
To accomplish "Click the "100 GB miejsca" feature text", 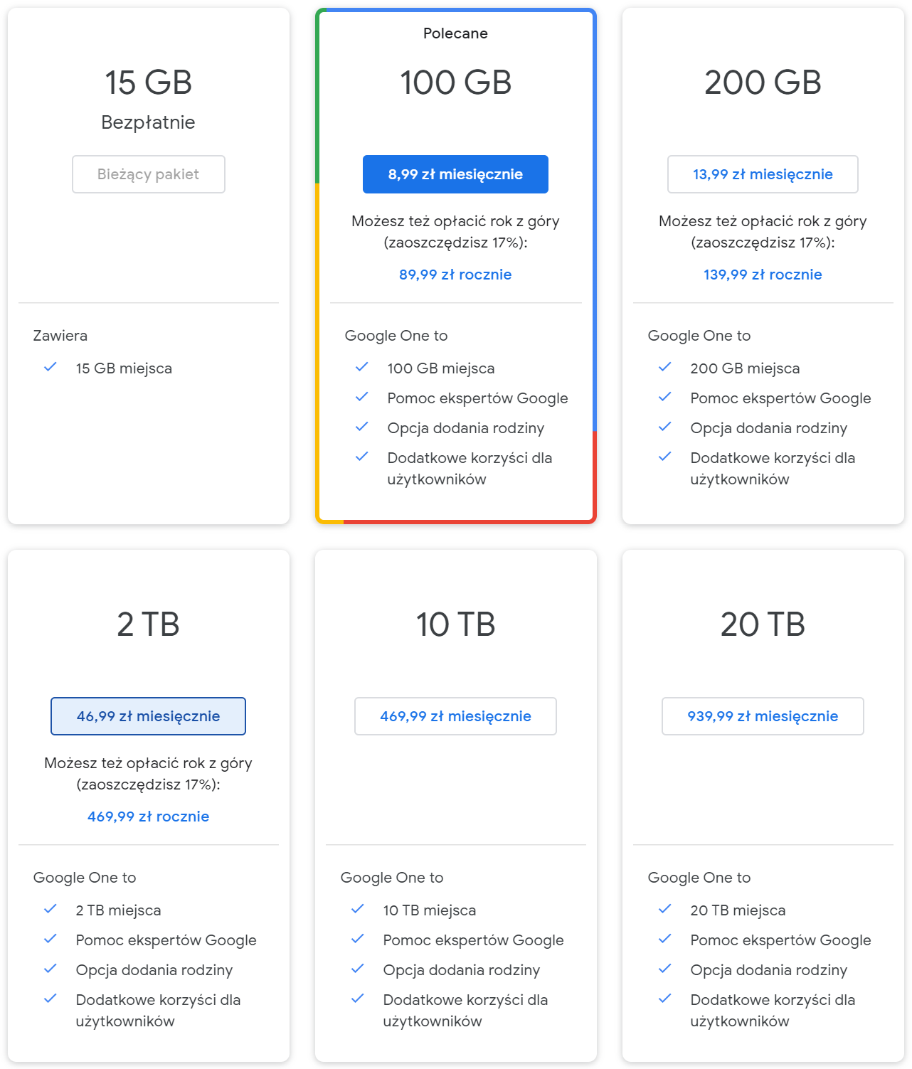I will click(441, 368).
